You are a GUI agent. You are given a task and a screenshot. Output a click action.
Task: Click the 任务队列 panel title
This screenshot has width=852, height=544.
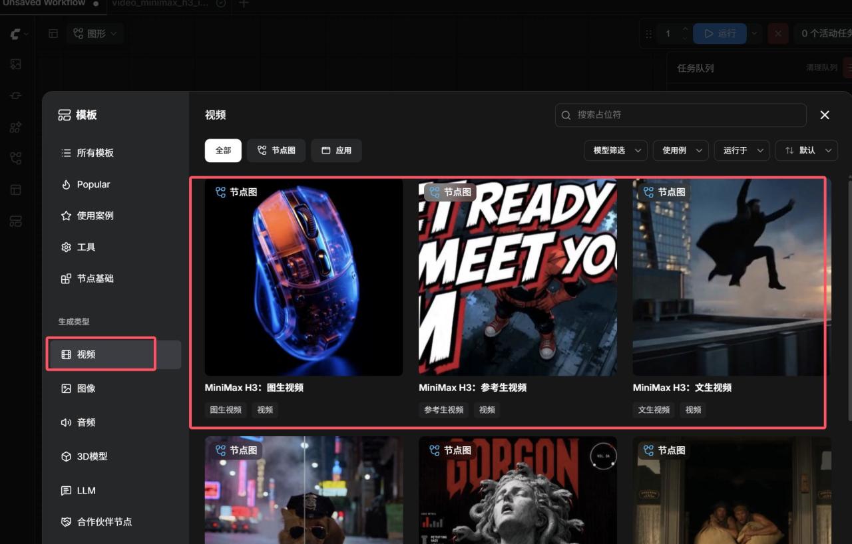695,68
